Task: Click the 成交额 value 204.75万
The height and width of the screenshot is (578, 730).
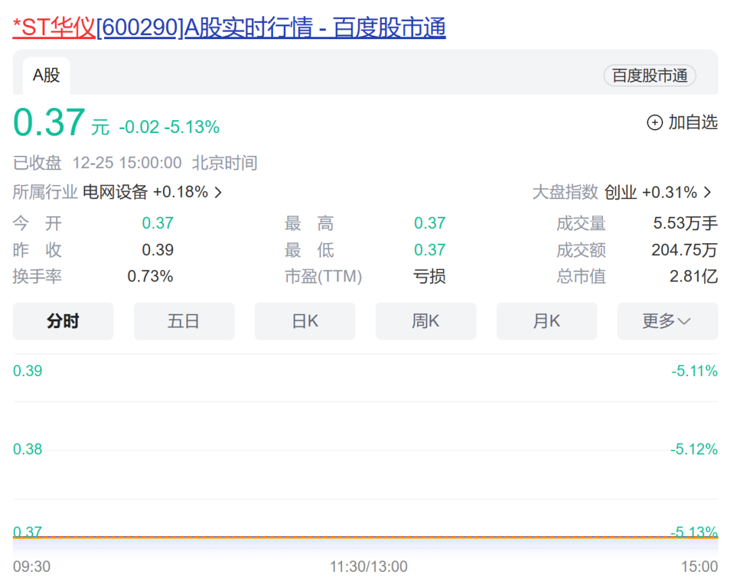Action: (x=684, y=250)
